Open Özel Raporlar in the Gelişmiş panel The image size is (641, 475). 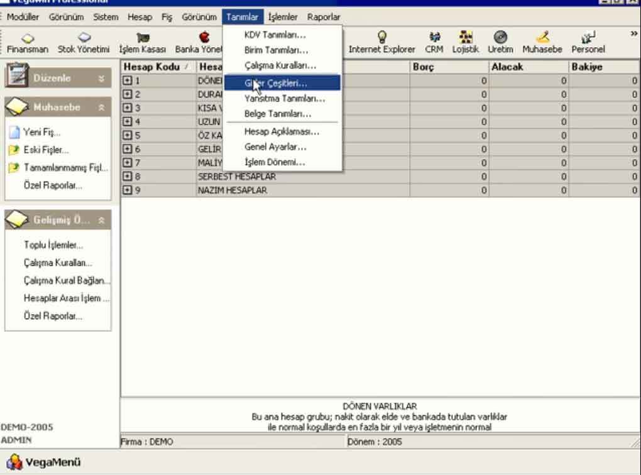click(53, 316)
